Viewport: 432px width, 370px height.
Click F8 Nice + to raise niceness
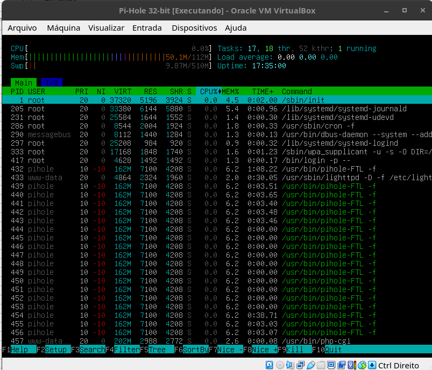pos(260,350)
